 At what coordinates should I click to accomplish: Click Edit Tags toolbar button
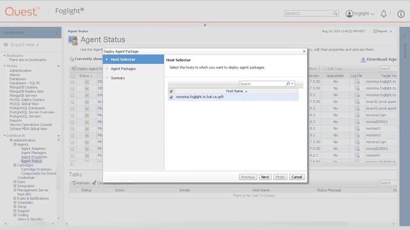(332, 68)
